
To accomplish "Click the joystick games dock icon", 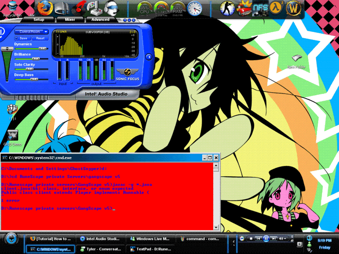I will coord(94,8).
